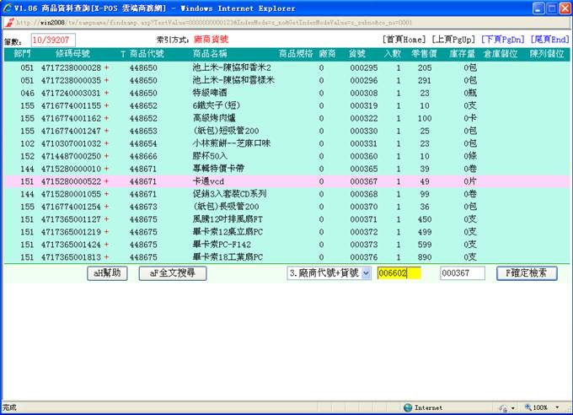This screenshot has width=573, height=415.
Task: Jump to last page via 尾頁End
Action: (549, 39)
